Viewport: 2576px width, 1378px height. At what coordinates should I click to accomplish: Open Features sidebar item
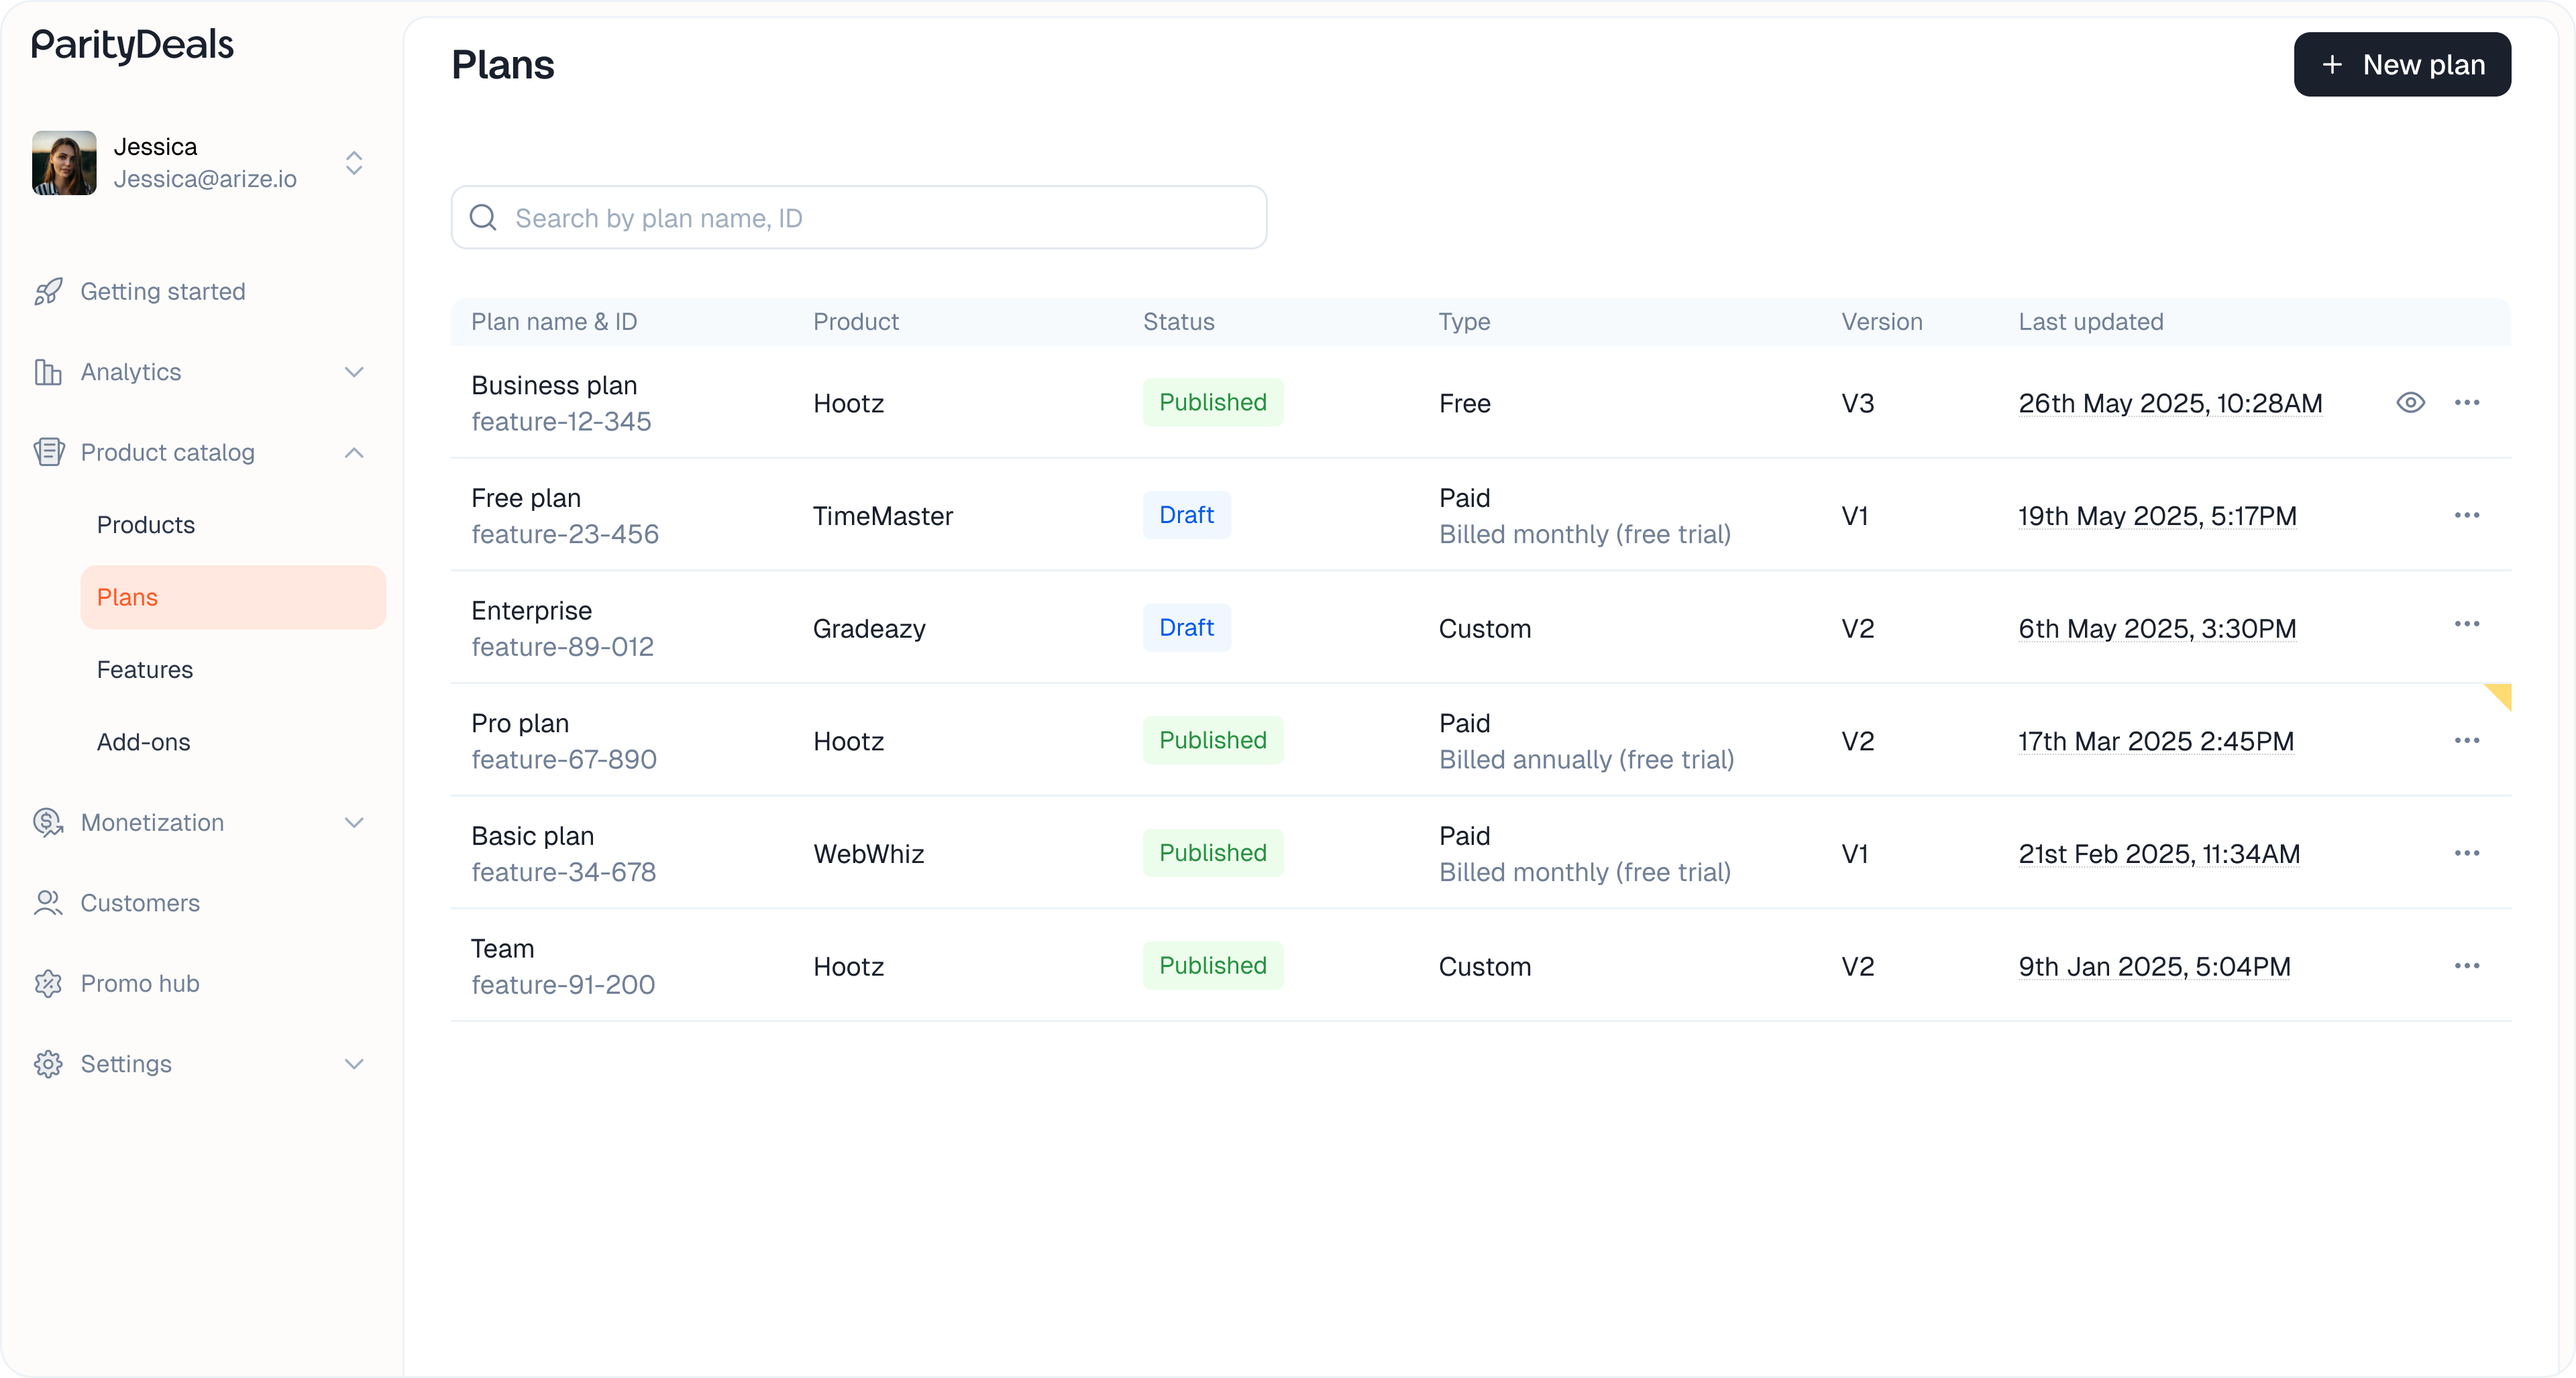pyautogui.click(x=145, y=669)
